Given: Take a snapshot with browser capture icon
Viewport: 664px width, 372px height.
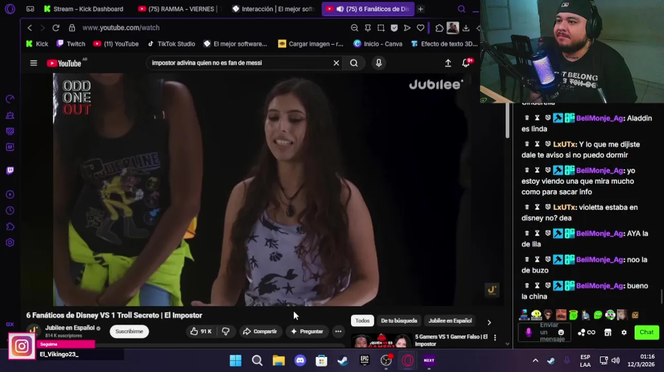Looking at the screenshot, I should [381, 28].
